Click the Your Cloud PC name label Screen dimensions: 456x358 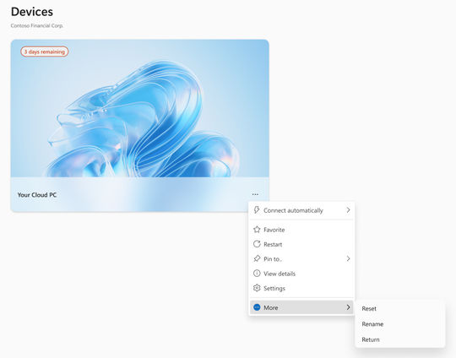[37, 195]
